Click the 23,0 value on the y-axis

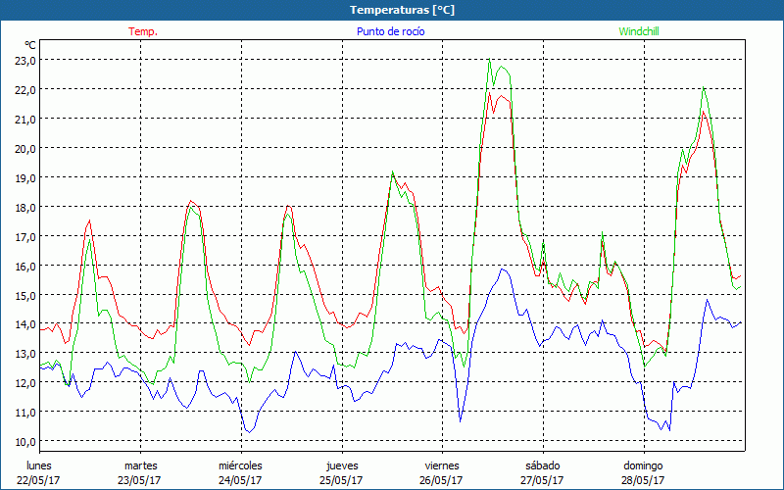pyautogui.click(x=24, y=60)
